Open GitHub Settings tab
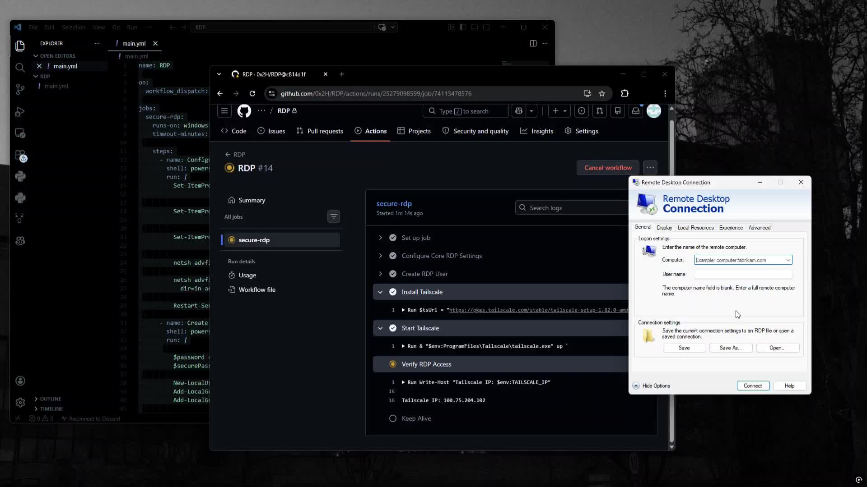Image resolution: width=867 pixels, height=487 pixels. tap(582, 131)
